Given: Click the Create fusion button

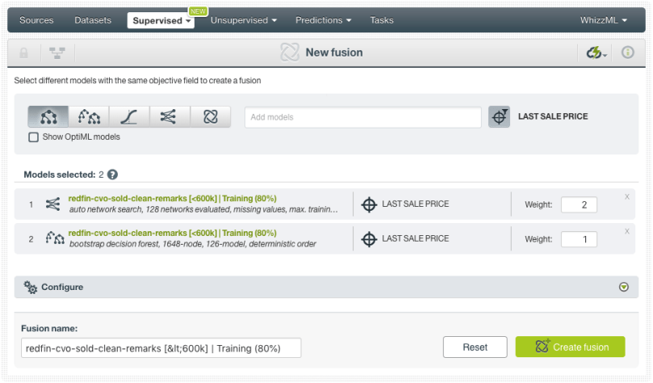Looking at the screenshot, I should pyautogui.click(x=570, y=347).
